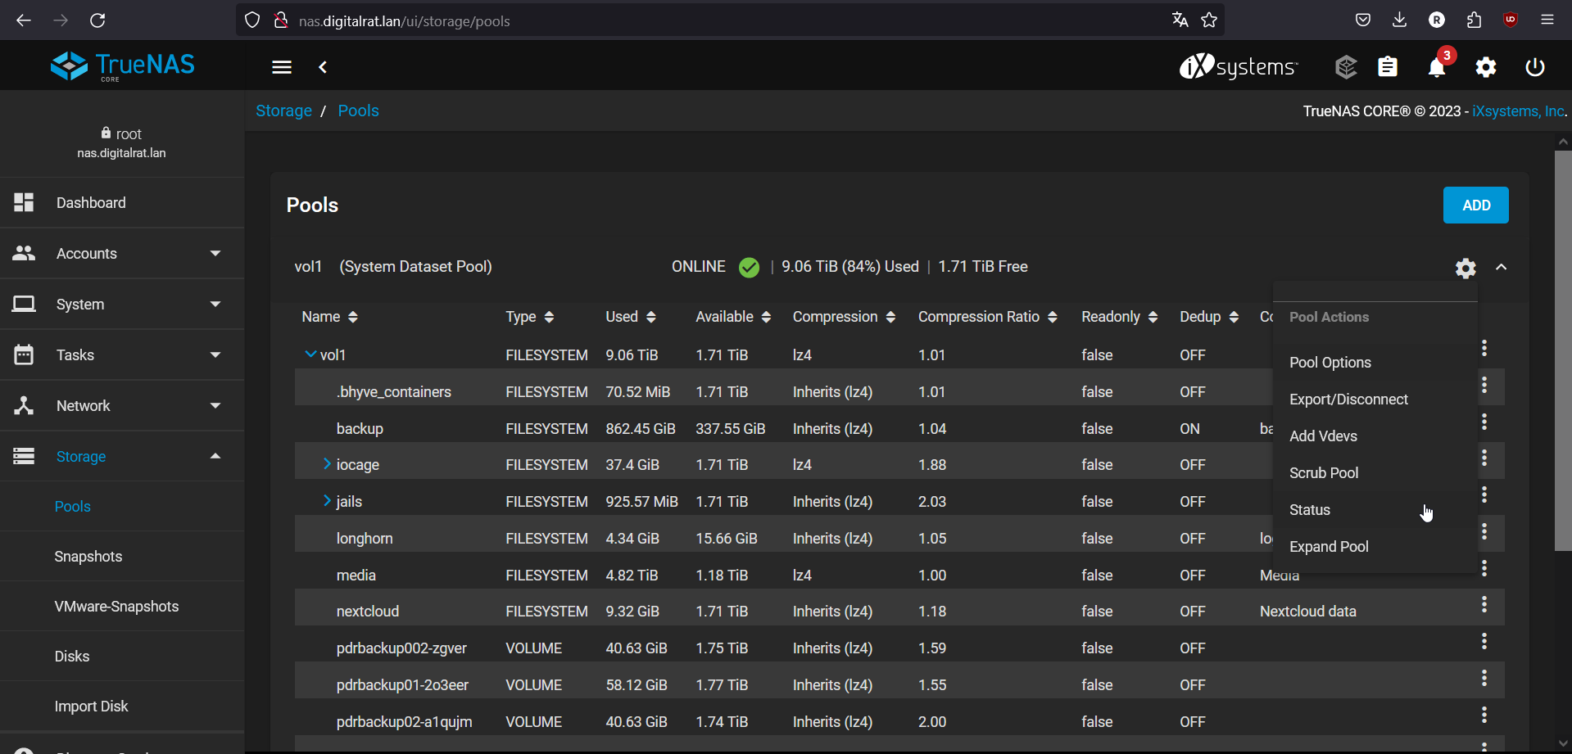Open top bar settings gear

coord(1485,67)
